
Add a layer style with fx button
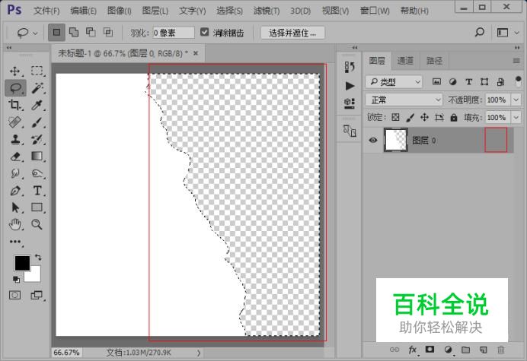(413, 350)
